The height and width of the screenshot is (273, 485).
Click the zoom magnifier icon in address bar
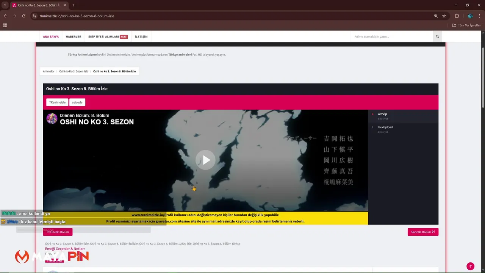436,16
